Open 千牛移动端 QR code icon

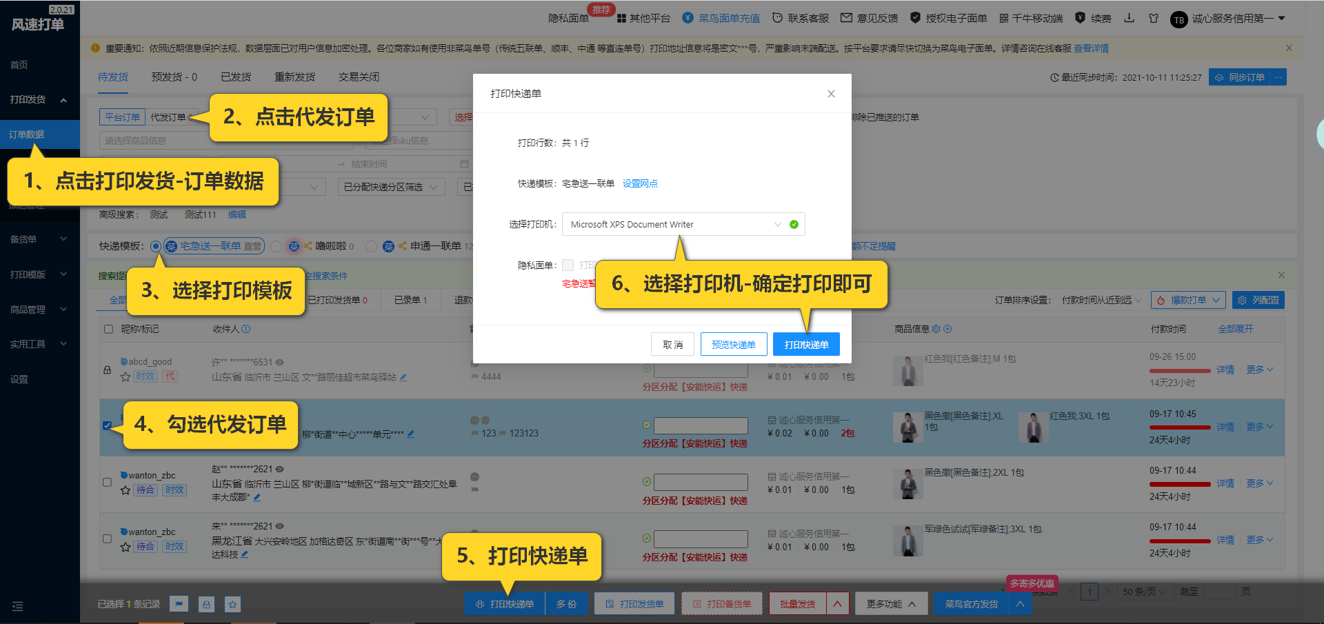(1003, 19)
